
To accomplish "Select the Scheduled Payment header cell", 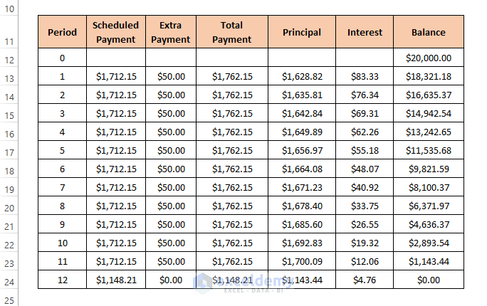I will (x=115, y=32).
